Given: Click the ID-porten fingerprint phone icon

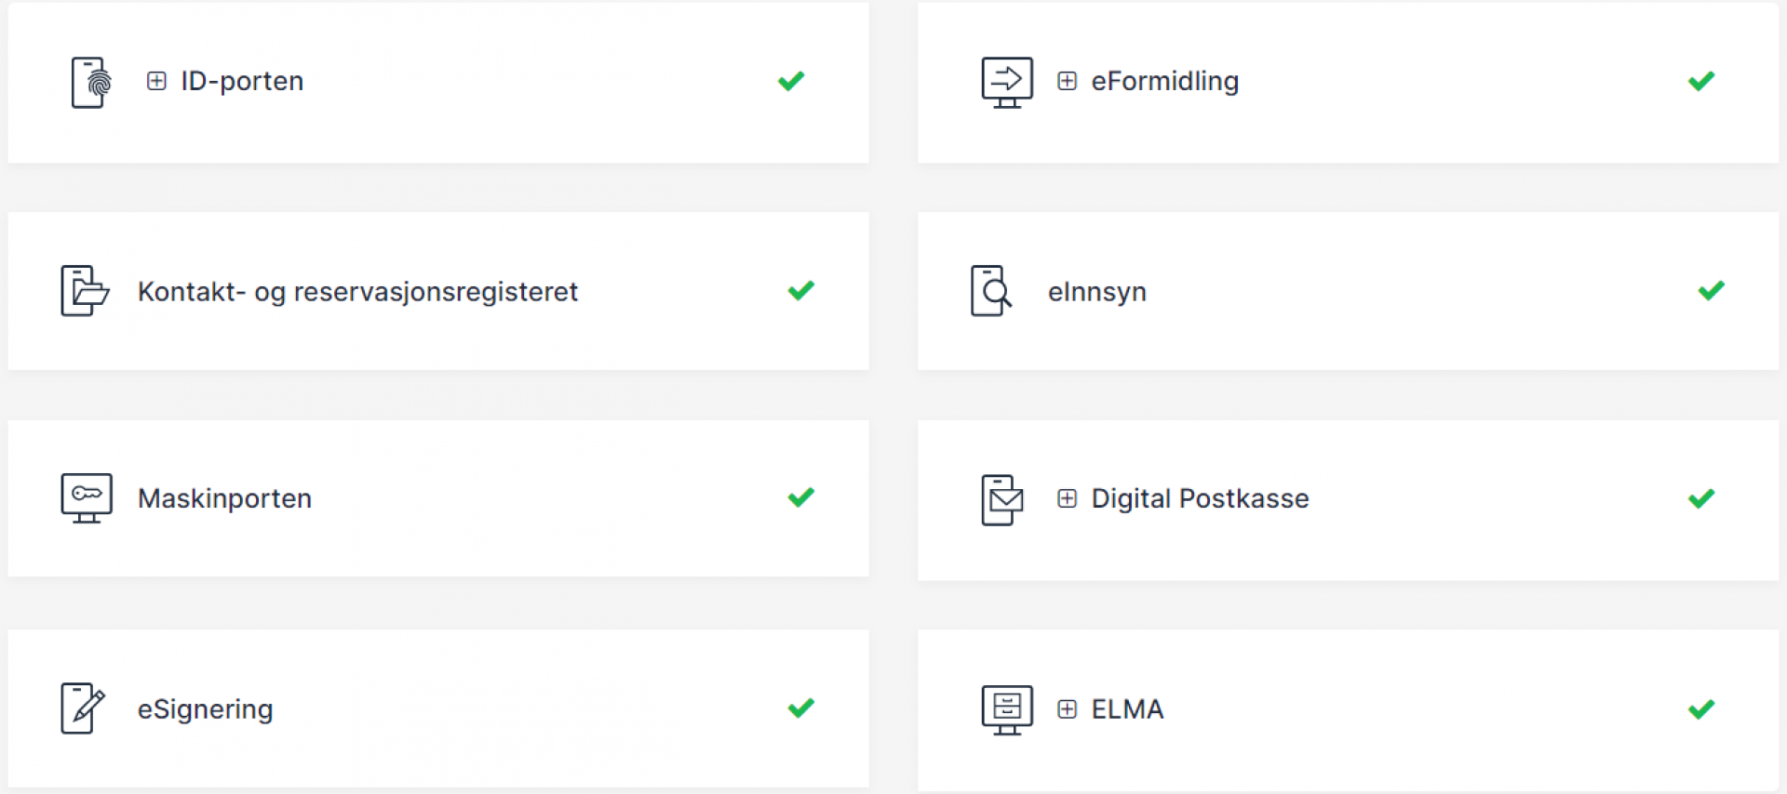Looking at the screenshot, I should [x=91, y=82].
